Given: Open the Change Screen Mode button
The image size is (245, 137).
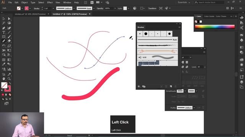Looking at the screenshot, I should [x=7, y=104].
